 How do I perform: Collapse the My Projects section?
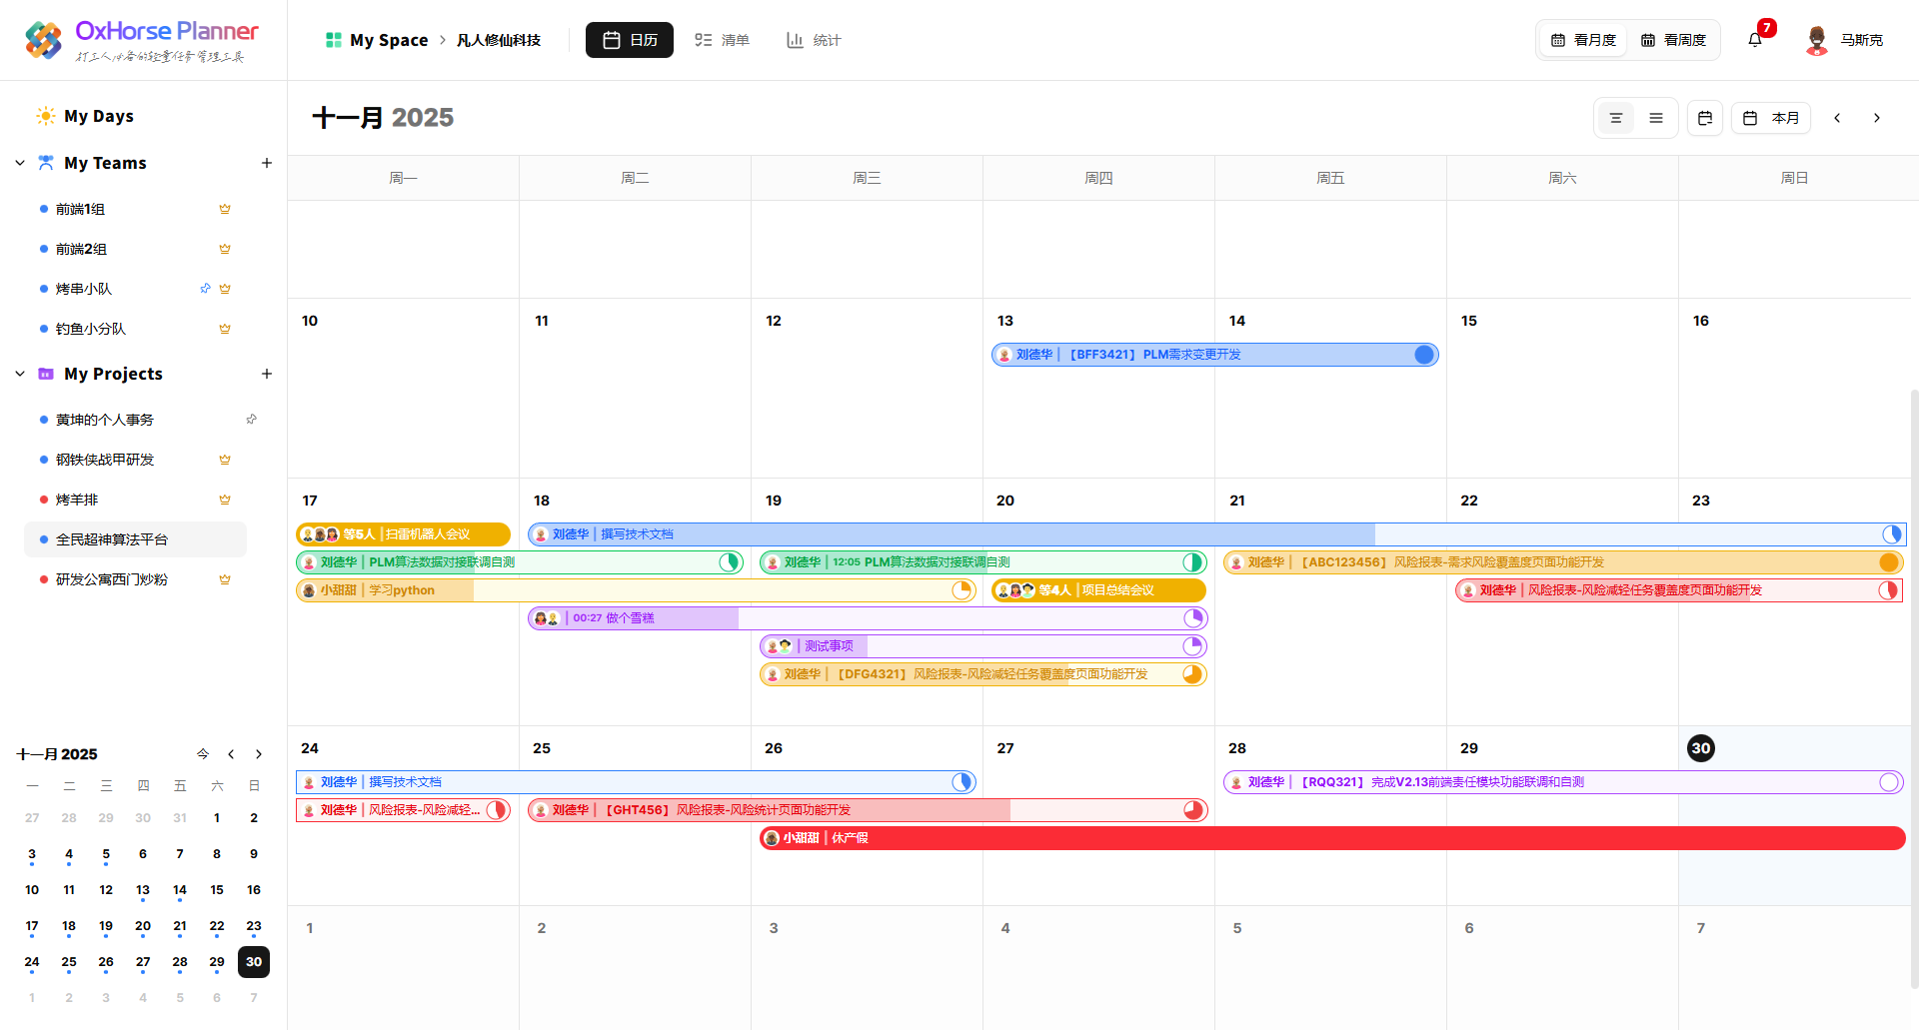tap(20, 374)
